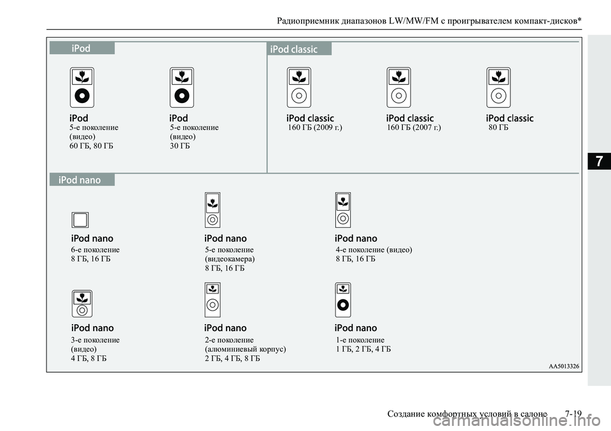
Task: Click the text "3-е поколение"
Action: (x=95, y=340)
